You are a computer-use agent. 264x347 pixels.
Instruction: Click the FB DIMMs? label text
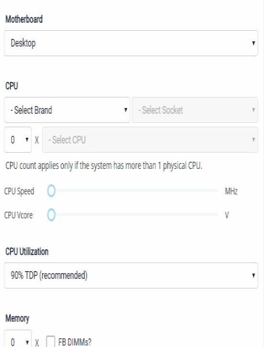[75, 342]
